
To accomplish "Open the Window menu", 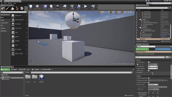I will coord(10,3).
